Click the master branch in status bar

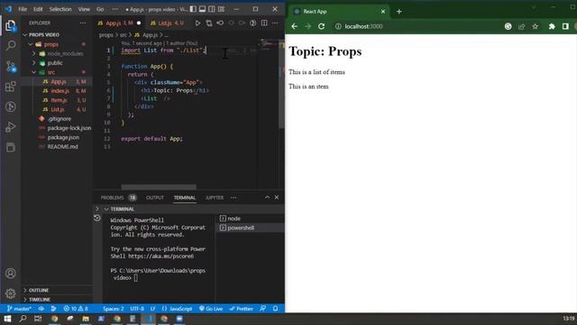click(19, 309)
